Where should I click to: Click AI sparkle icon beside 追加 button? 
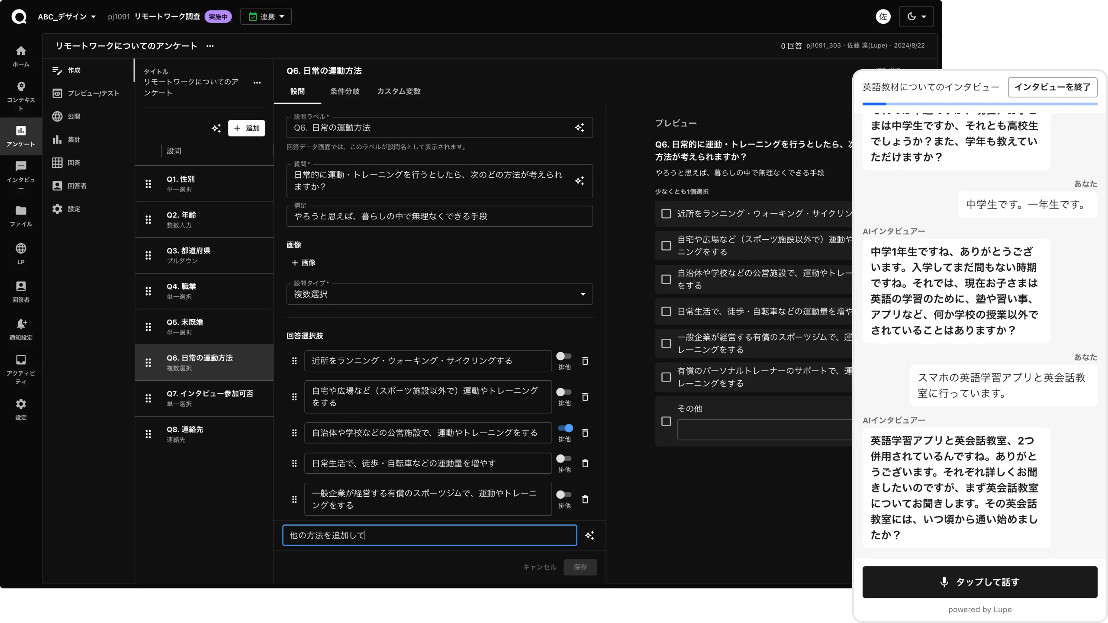pyautogui.click(x=216, y=128)
